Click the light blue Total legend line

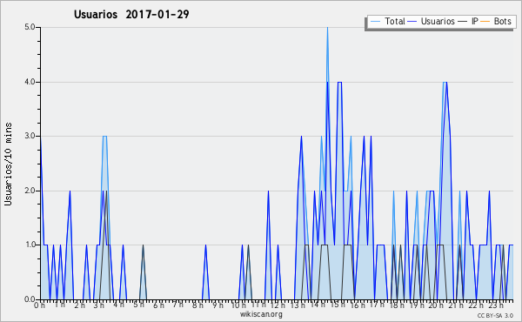(x=375, y=22)
